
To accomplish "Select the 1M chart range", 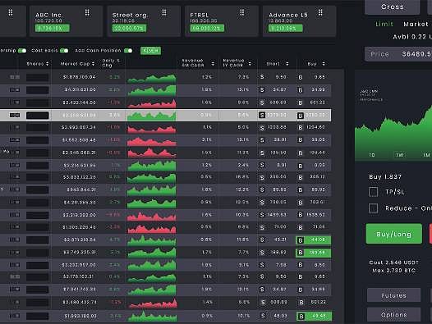I will [x=427, y=155].
